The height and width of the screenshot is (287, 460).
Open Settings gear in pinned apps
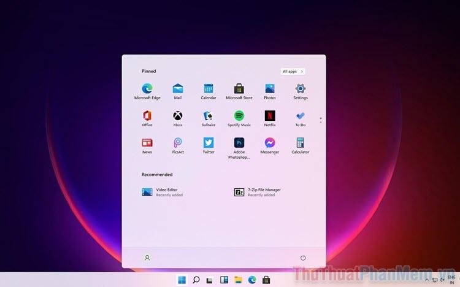301,91
